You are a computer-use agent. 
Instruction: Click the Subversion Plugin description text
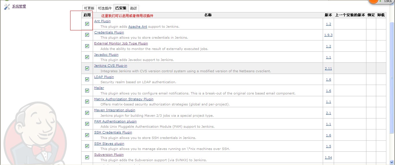(x=153, y=160)
